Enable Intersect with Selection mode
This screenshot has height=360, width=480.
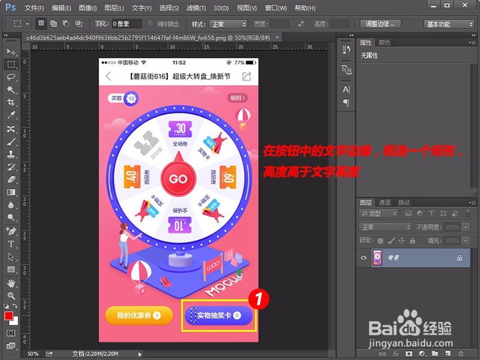[x=79, y=23]
